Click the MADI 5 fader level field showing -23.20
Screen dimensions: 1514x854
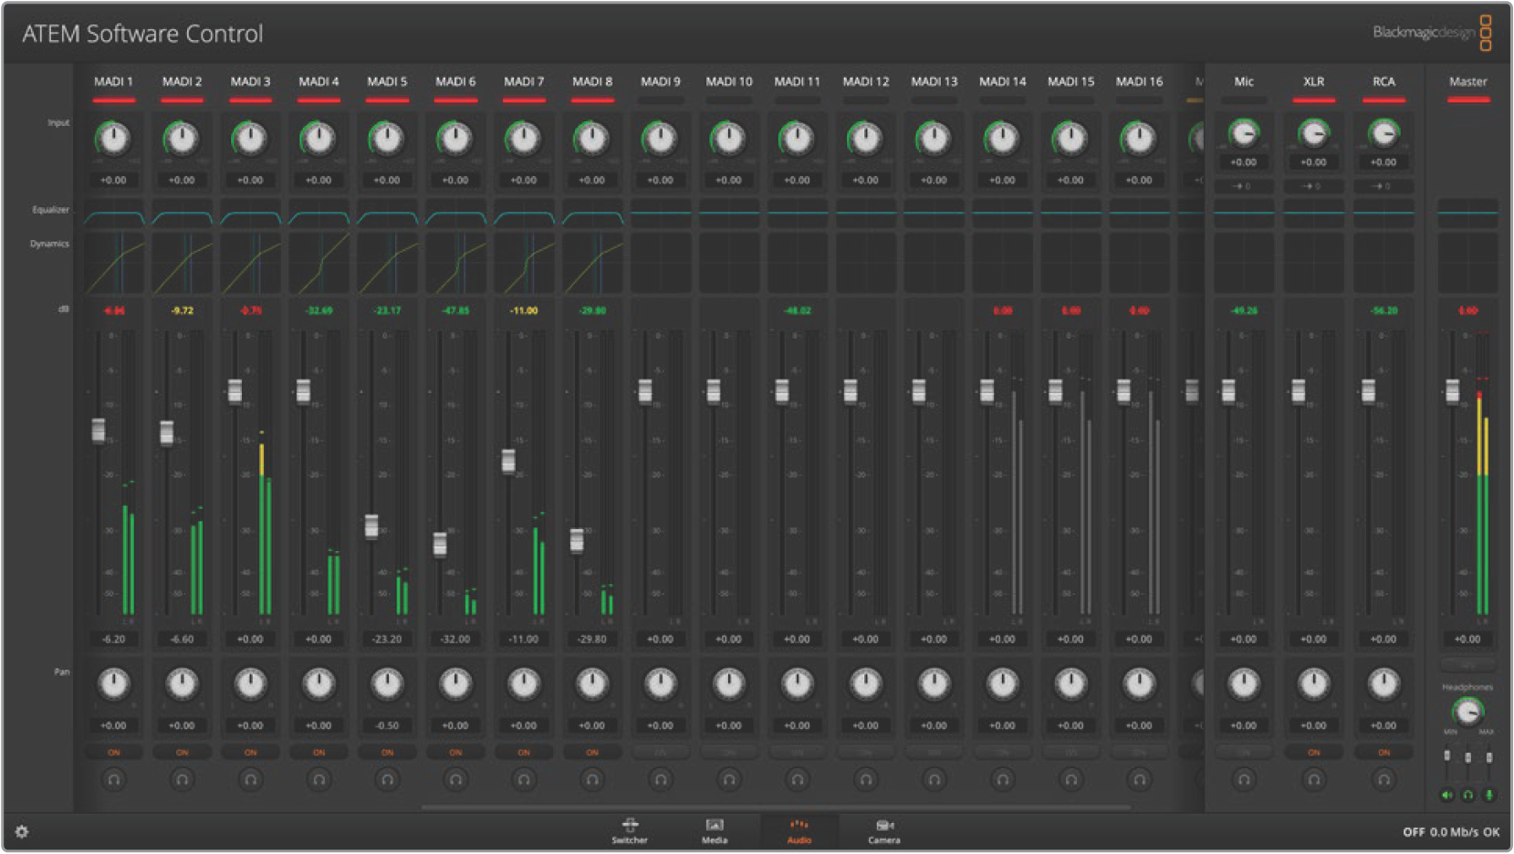point(387,640)
